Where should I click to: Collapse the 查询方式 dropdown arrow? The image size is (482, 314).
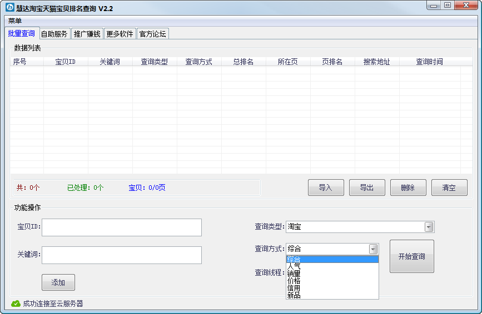click(373, 249)
